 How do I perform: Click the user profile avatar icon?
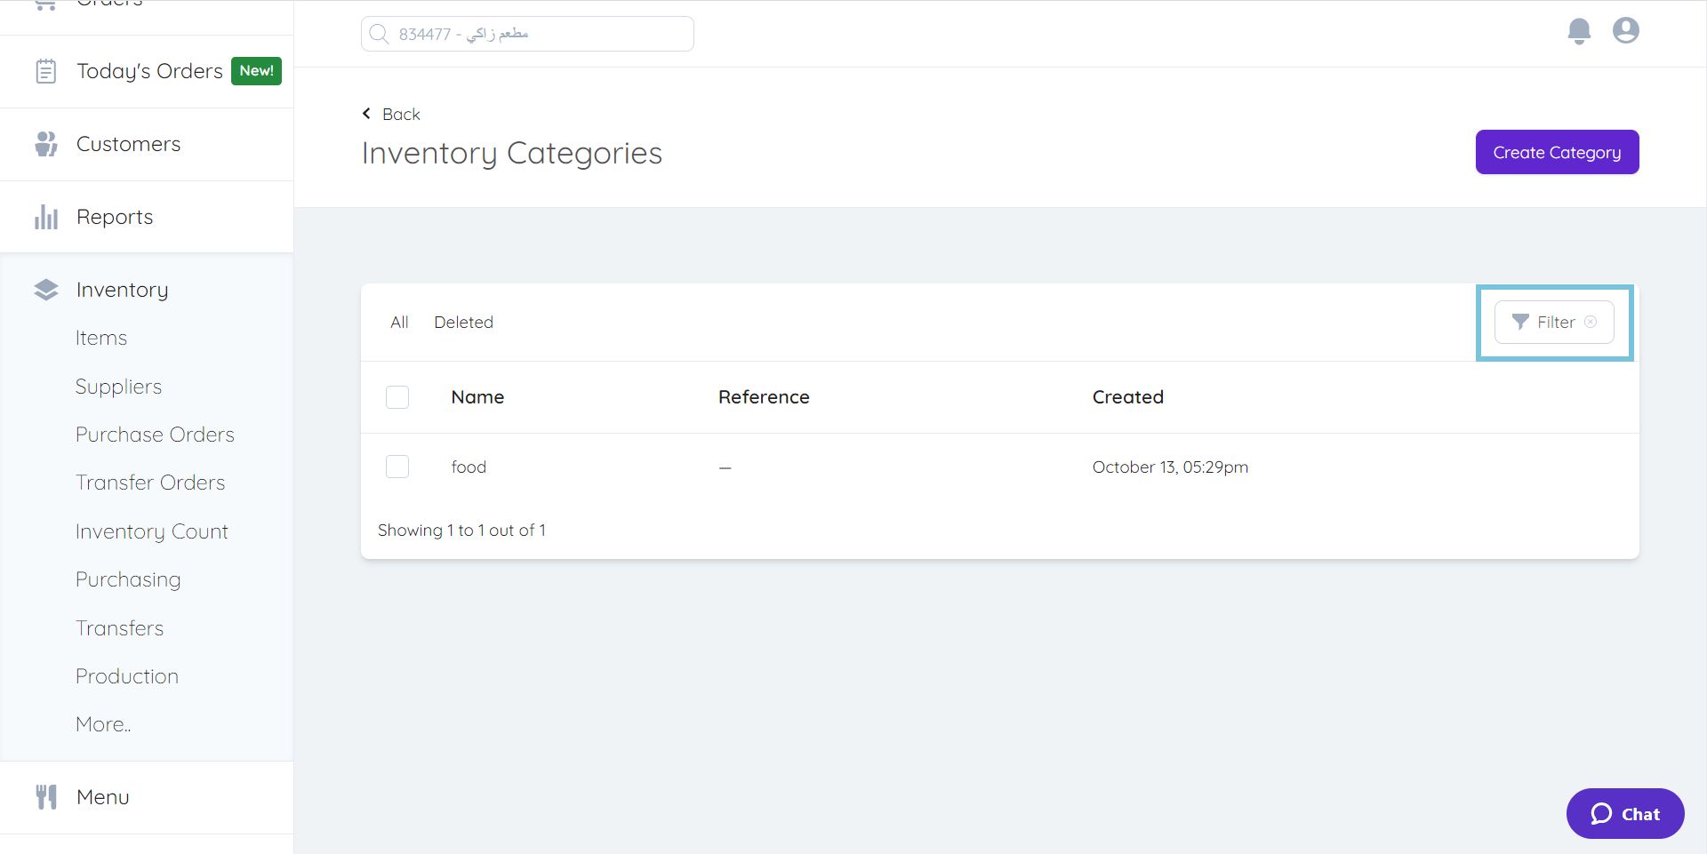click(1625, 30)
